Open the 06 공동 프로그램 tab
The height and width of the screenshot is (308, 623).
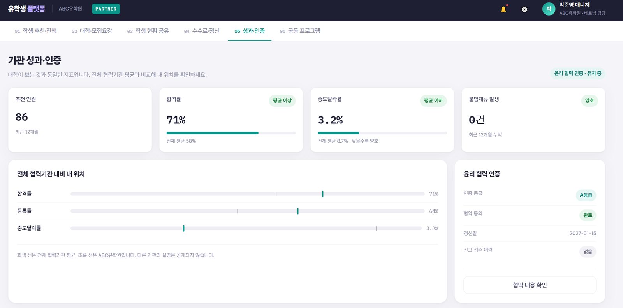click(x=300, y=31)
